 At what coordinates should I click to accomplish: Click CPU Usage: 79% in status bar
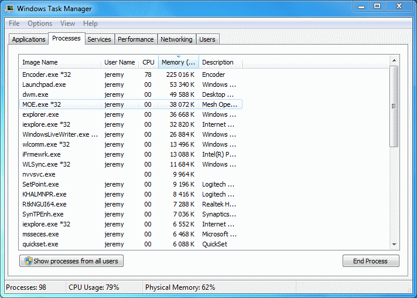click(94, 287)
